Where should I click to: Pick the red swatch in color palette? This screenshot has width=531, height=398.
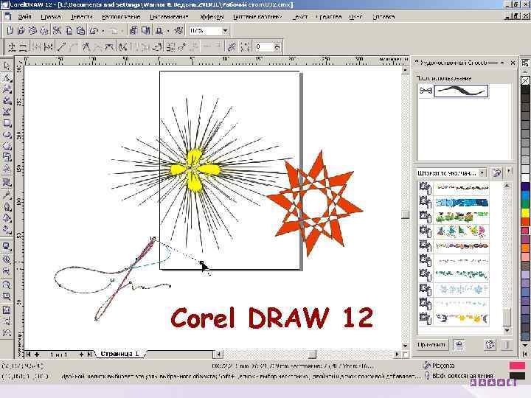tap(525, 222)
